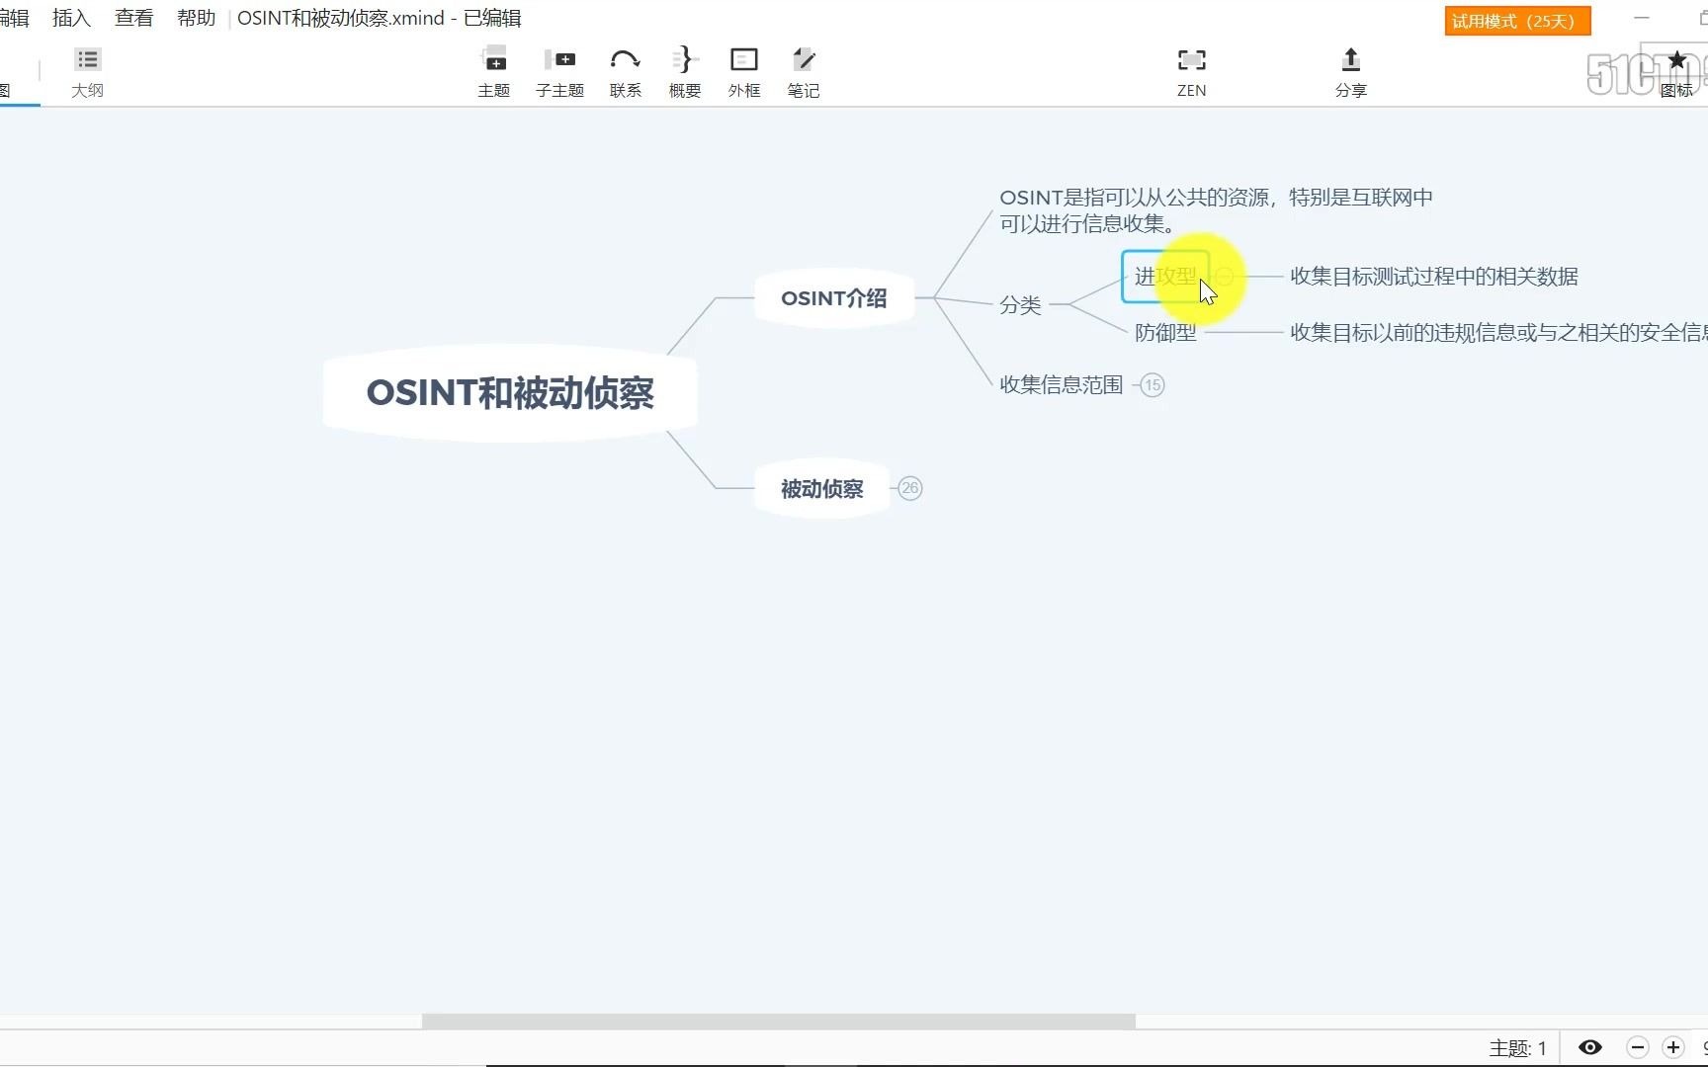The width and height of the screenshot is (1708, 1067).
Task: Open the 编辑 menu
Action: tap(14, 18)
